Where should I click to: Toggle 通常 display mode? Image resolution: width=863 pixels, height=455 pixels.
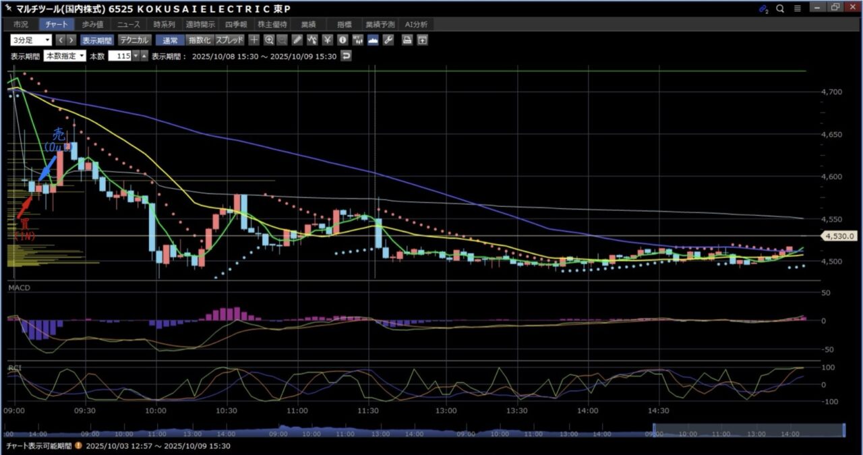pos(169,40)
